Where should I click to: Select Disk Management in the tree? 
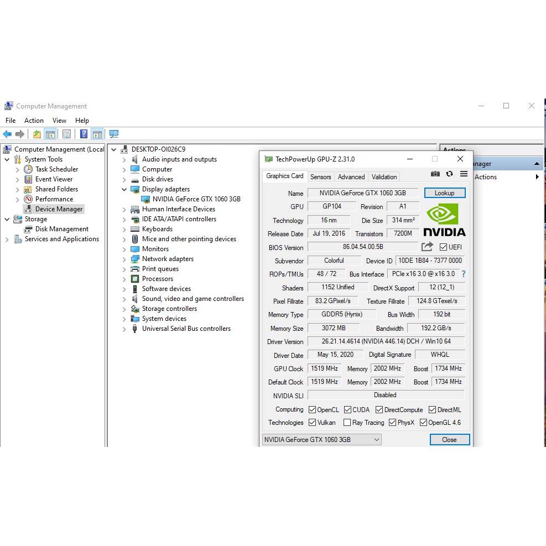61,229
